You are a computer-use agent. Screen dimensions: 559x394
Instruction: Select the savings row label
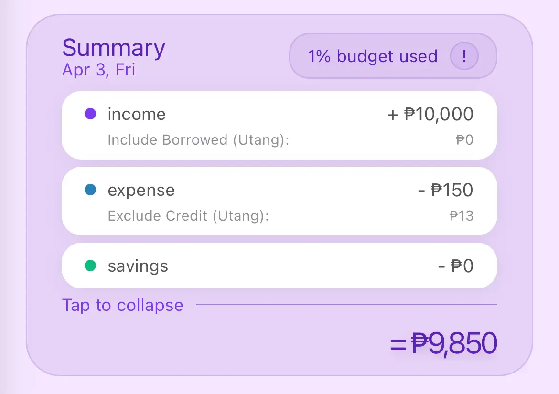[x=138, y=266]
